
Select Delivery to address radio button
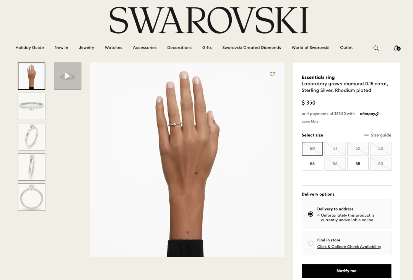(311, 214)
